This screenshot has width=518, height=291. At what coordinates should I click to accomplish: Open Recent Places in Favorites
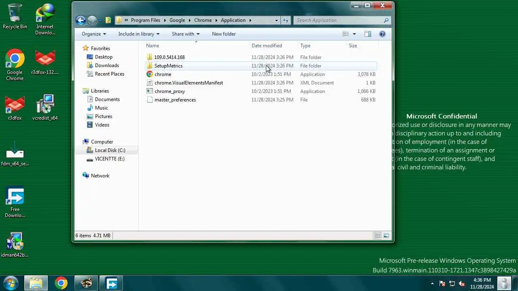109,74
